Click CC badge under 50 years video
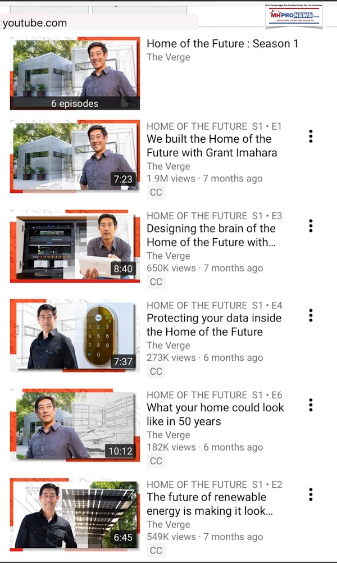This screenshot has width=337, height=563. pyautogui.click(x=156, y=461)
